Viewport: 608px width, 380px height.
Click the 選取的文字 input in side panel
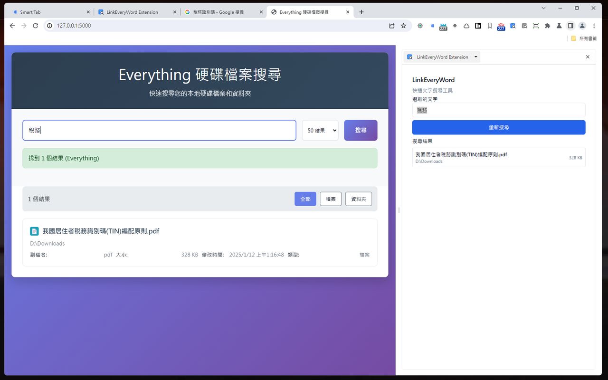499,110
